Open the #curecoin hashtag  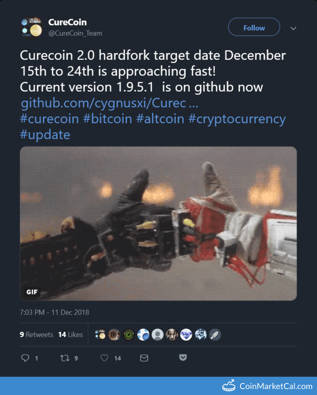(x=50, y=119)
